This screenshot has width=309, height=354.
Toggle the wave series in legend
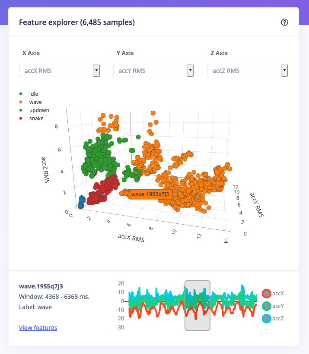coord(31,102)
